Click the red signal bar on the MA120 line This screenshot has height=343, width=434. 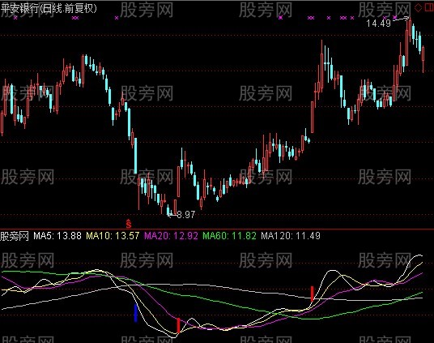pos(313,294)
